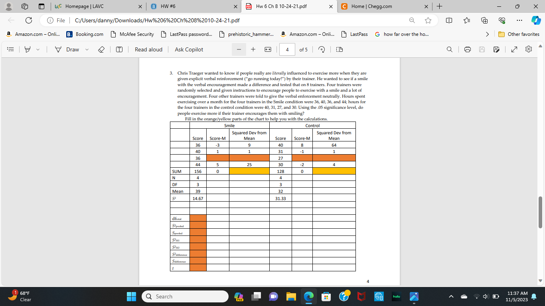This screenshot has width=545, height=306.
Task: Click the address bar zoom indicator
Action: tap(412, 20)
